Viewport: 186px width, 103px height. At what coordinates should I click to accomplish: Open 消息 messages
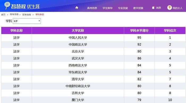tap(158, 8)
